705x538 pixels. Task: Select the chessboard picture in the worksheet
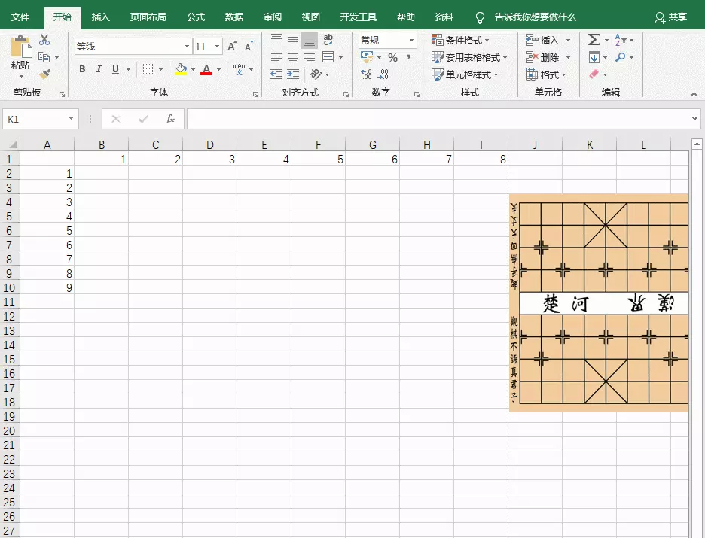pyautogui.click(x=599, y=301)
